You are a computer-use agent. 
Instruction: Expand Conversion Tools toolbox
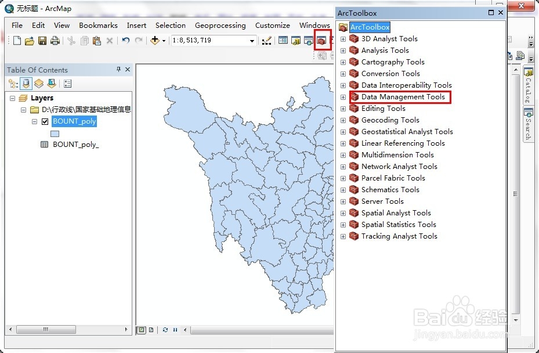pos(343,74)
